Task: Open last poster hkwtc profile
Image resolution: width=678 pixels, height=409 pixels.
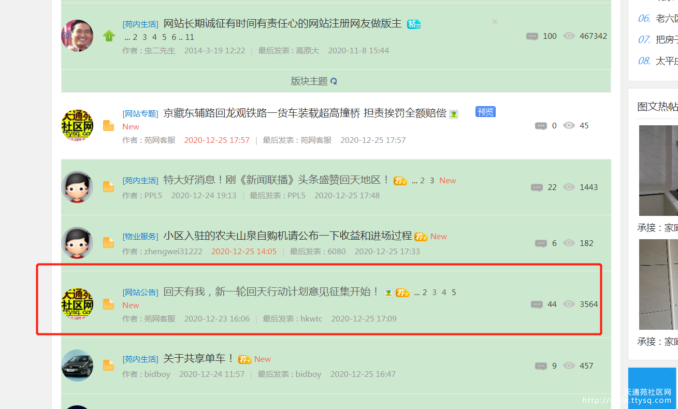Action: click(x=311, y=319)
